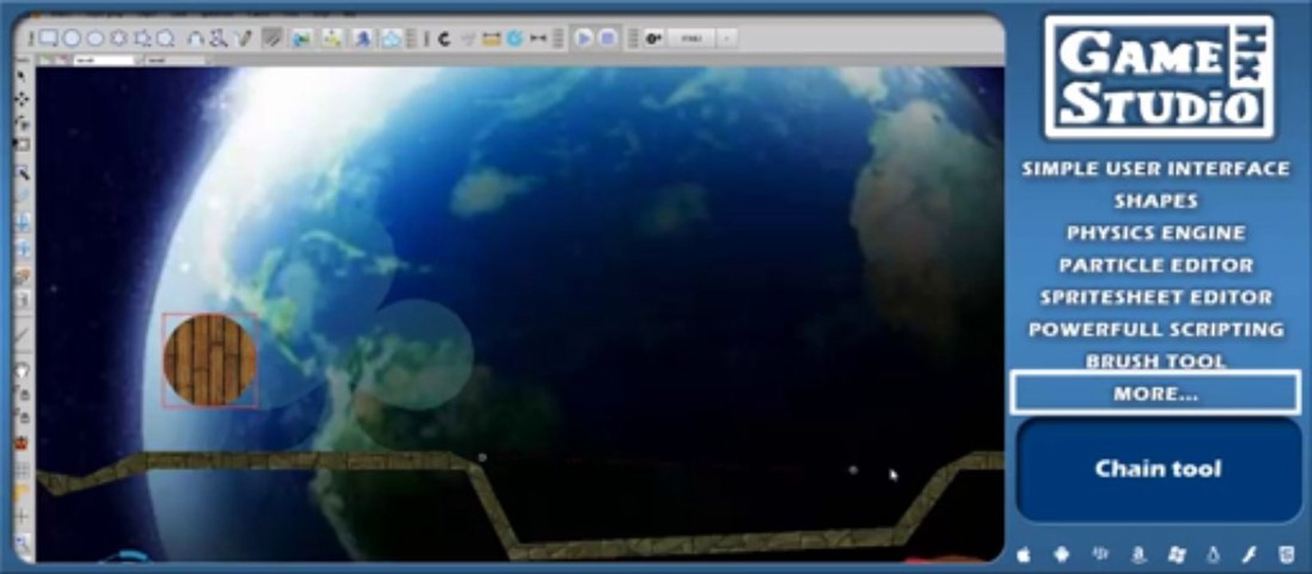Click the toolbar text field beside the dropdown

[691, 38]
